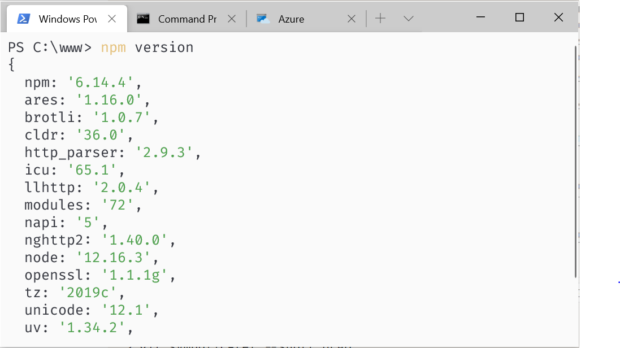
Task: Switch to the Windows PowerShell tab
Action: click(x=67, y=19)
